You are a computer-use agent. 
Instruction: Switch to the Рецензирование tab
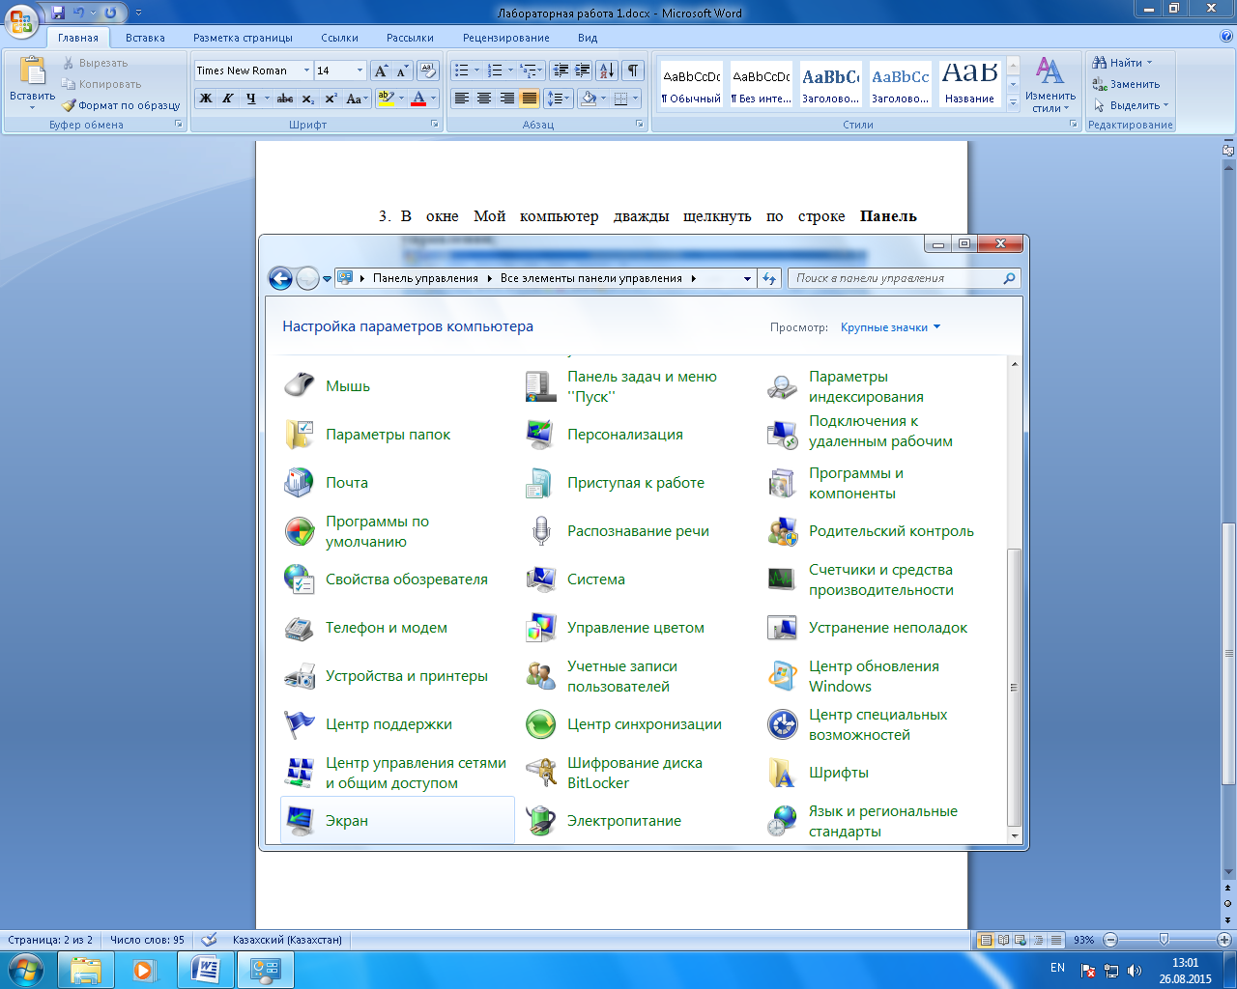pyautogui.click(x=505, y=38)
